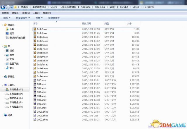187x129 pixels.
Task: Open the 音乐 music library icon
Action: click(x=7, y=68)
